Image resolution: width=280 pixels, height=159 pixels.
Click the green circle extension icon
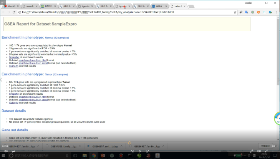coord(252,12)
